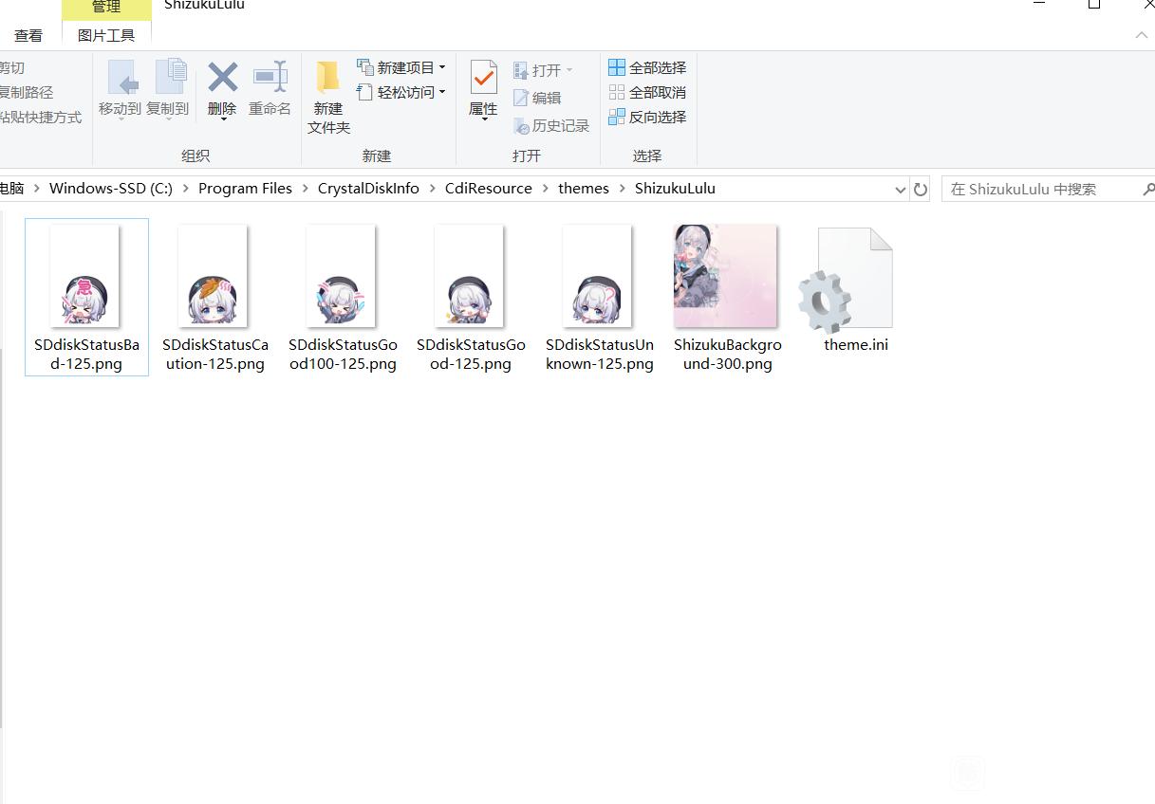Expand the chevron after CdiResource
Screen dimensions: 1155x804
[546, 189]
